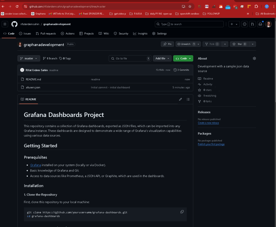Open the user profile avatar menu
The image size is (276, 227).
pos(268,24)
